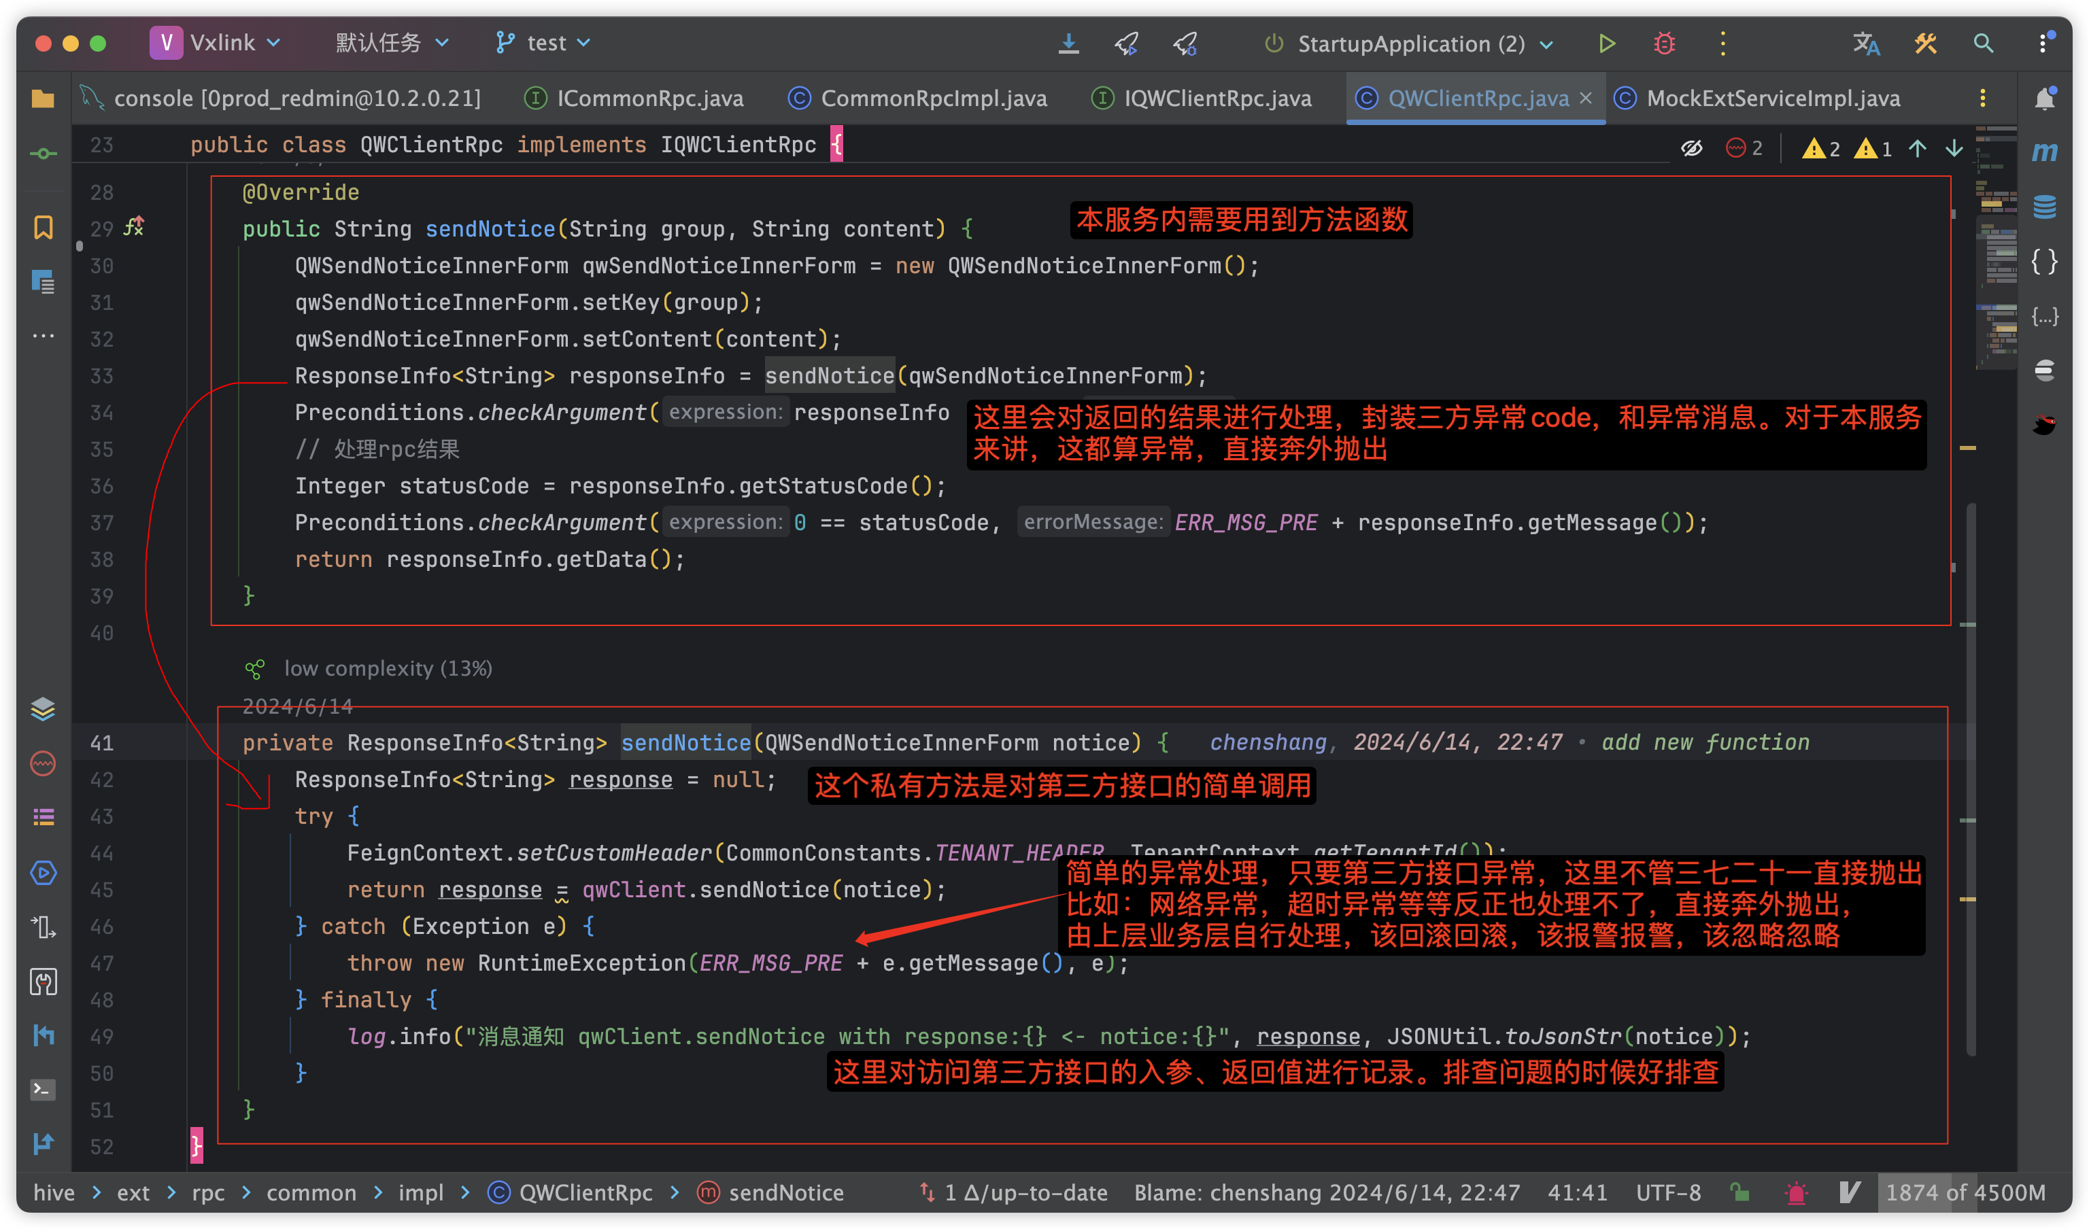Start debugging with the red bug icon

pyautogui.click(x=1664, y=43)
